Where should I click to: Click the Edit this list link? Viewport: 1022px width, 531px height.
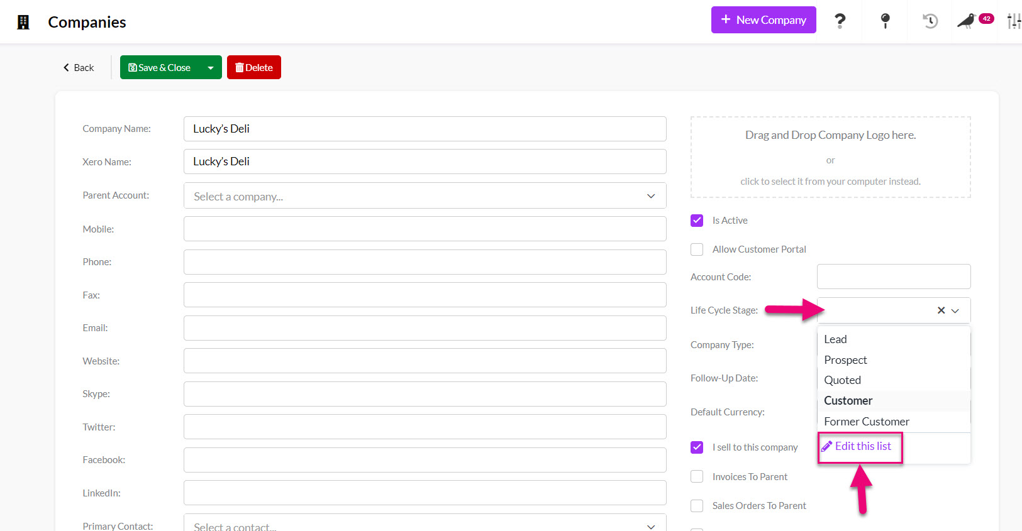pos(857,446)
